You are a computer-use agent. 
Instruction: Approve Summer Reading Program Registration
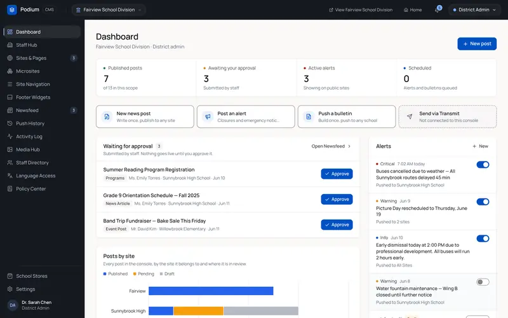337,174
